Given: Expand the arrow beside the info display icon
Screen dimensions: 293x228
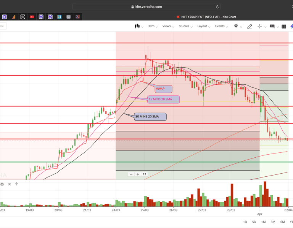Looking at the screenshot, I should click(x=278, y=27).
